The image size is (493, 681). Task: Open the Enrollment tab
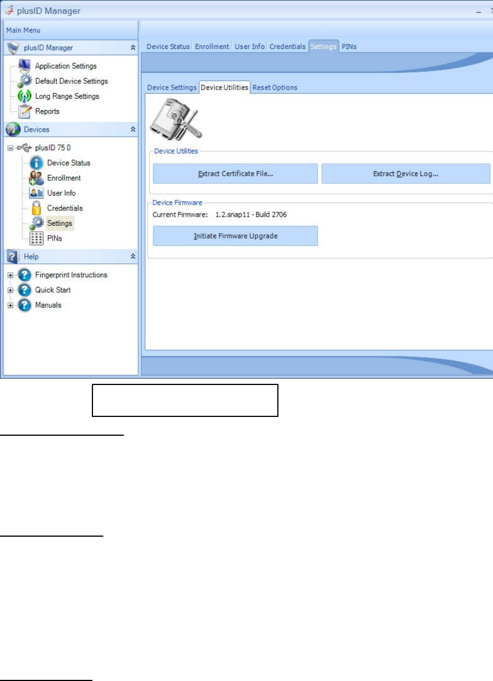coord(212,46)
